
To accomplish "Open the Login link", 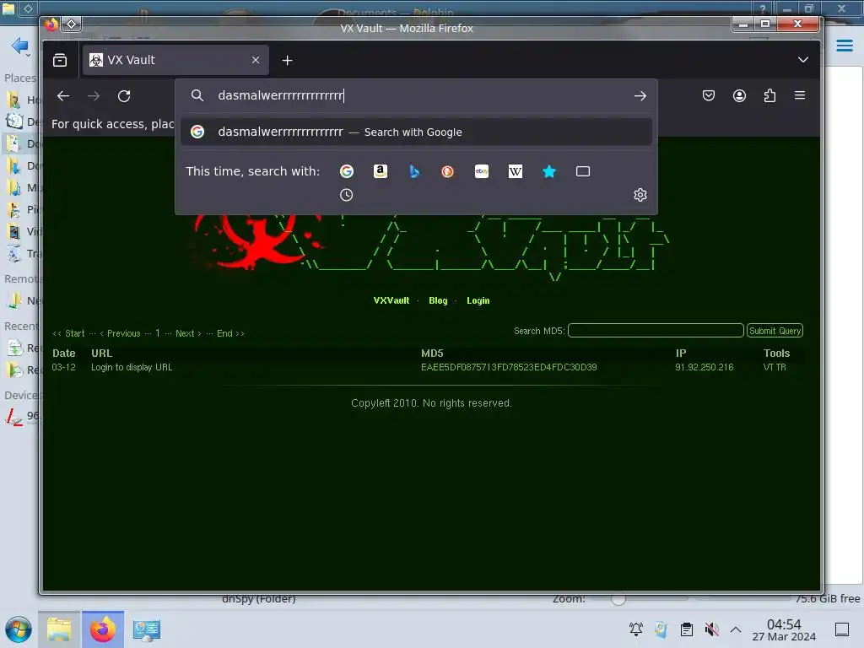I will (x=478, y=300).
